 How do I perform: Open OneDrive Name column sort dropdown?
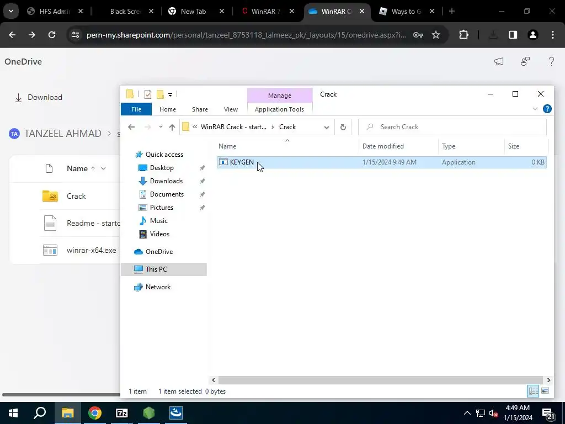point(103,168)
